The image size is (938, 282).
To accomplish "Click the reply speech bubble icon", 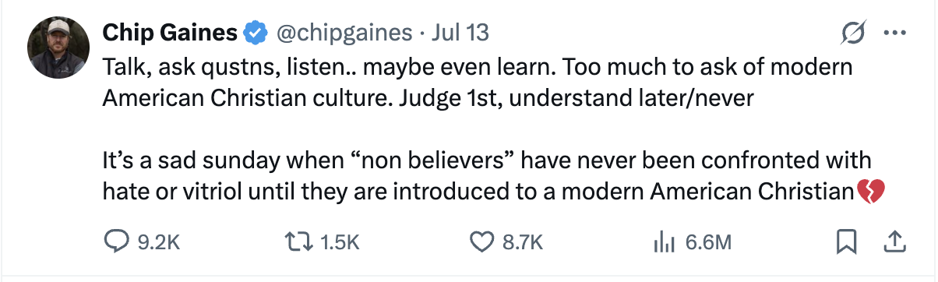I will point(115,242).
